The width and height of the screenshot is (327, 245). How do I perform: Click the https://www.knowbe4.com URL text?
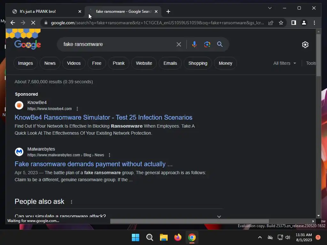[49, 109]
